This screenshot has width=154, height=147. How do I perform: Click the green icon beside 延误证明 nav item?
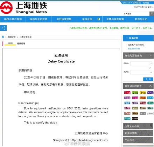point(99,19)
